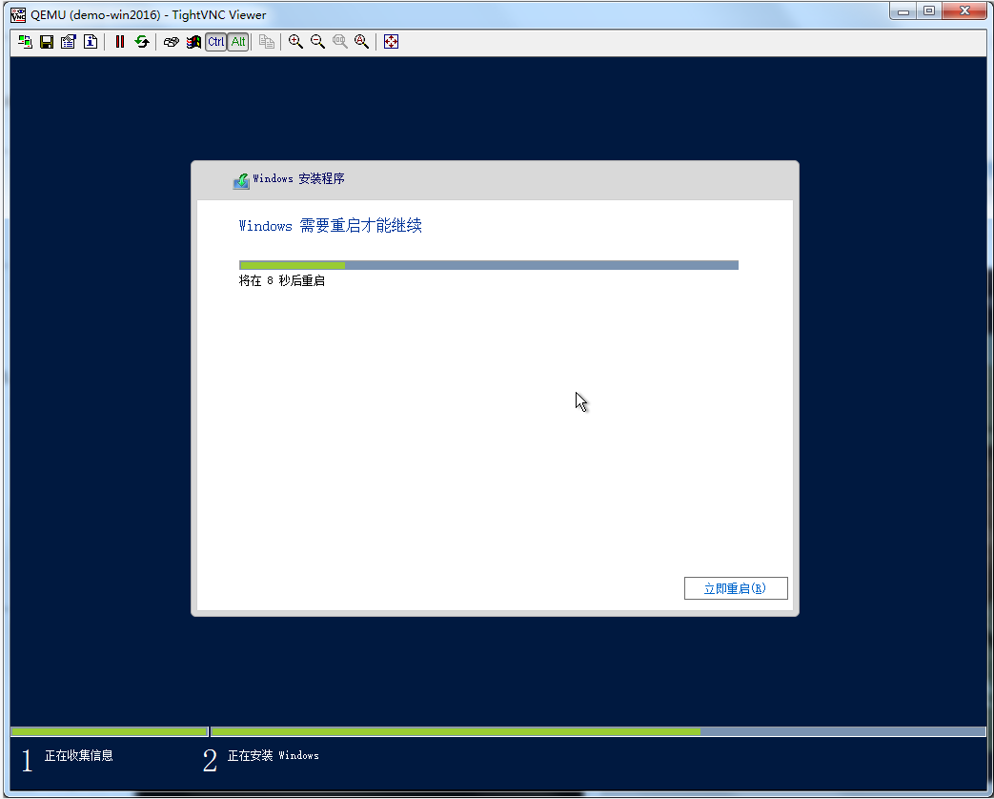Click the Zoom in magnifier icon
The height and width of the screenshot is (799, 994).
pyautogui.click(x=295, y=42)
